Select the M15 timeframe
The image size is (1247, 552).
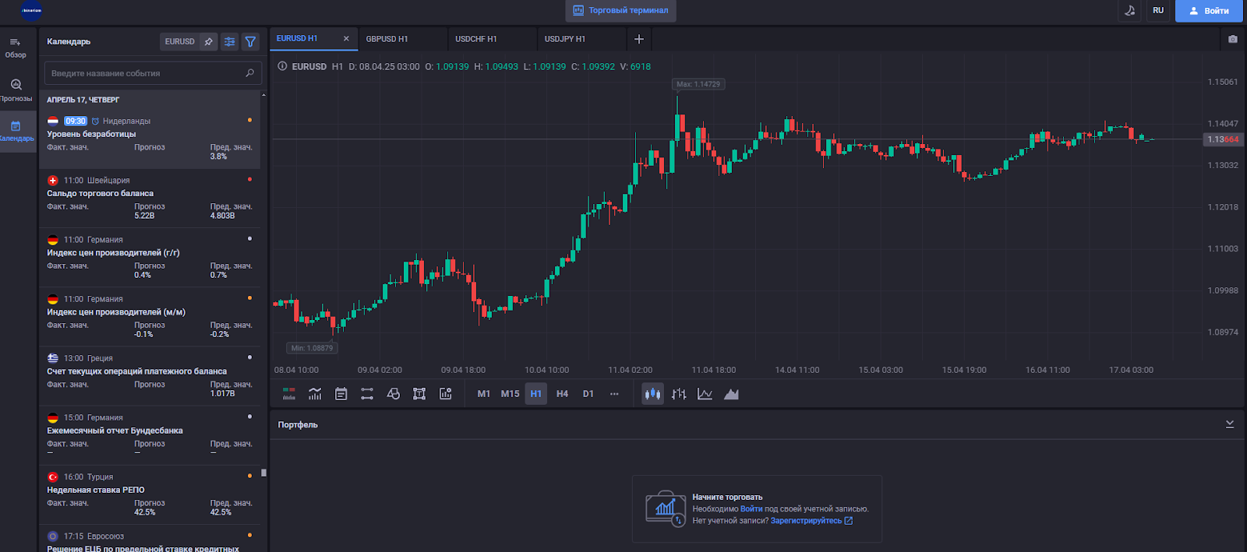[510, 394]
